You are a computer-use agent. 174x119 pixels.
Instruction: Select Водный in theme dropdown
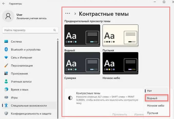click(x=157, y=98)
